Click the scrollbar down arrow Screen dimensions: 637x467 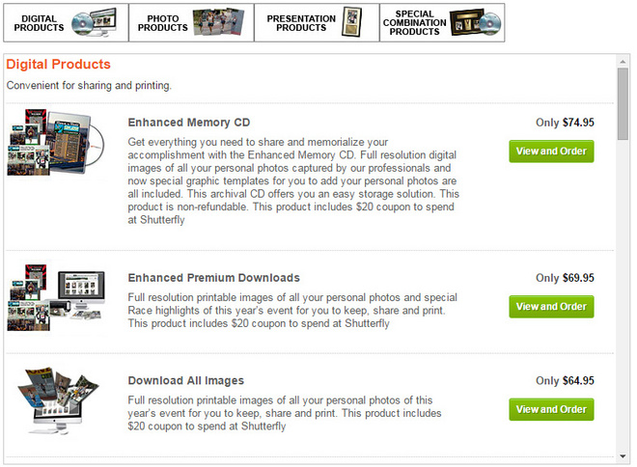click(x=623, y=456)
